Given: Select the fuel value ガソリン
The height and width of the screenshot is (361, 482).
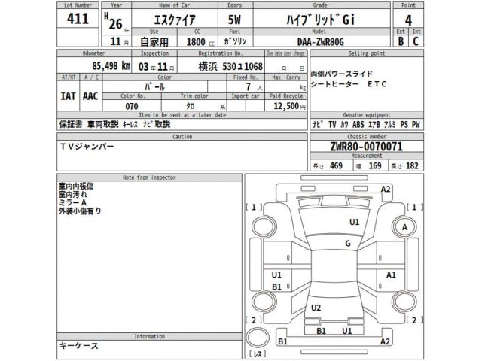Looking at the screenshot, I should [x=235, y=41].
